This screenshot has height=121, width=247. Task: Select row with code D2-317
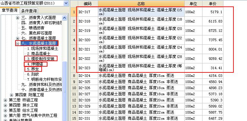tap(147, 12)
